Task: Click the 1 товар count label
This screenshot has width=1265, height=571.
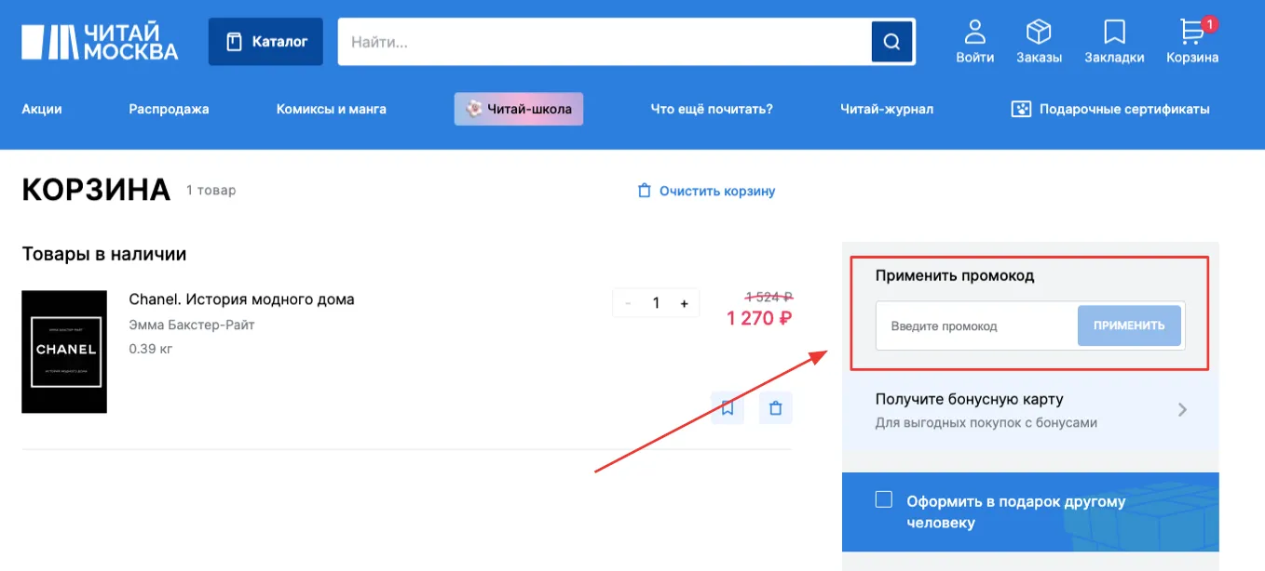Action: coord(211,191)
